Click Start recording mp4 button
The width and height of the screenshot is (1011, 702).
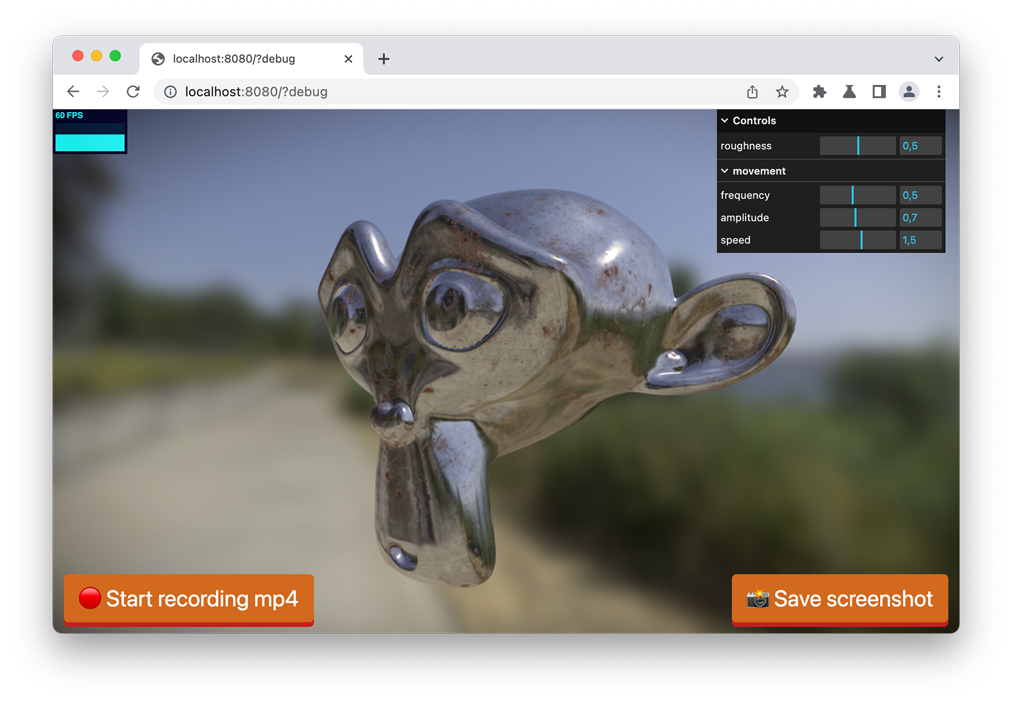(189, 599)
